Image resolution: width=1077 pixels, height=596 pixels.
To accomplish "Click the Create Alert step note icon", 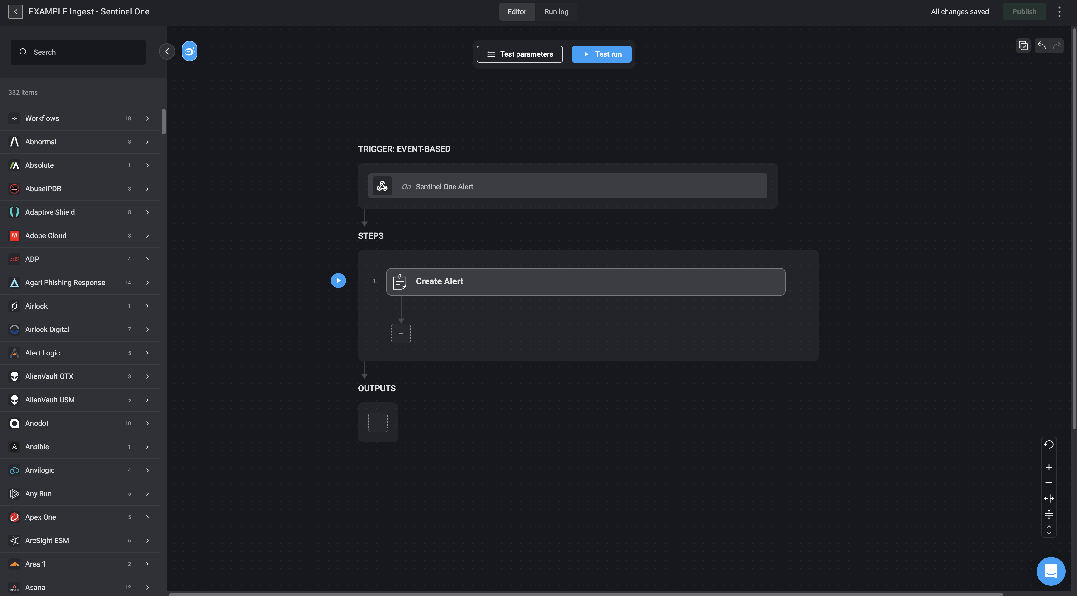I will point(400,281).
